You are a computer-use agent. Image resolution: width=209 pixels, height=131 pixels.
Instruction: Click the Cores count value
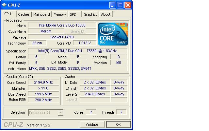click(91, 112)
